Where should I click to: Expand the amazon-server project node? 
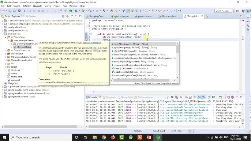3,20
